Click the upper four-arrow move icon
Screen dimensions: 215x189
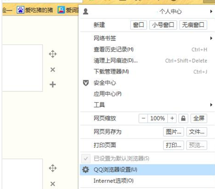[52, 55]
